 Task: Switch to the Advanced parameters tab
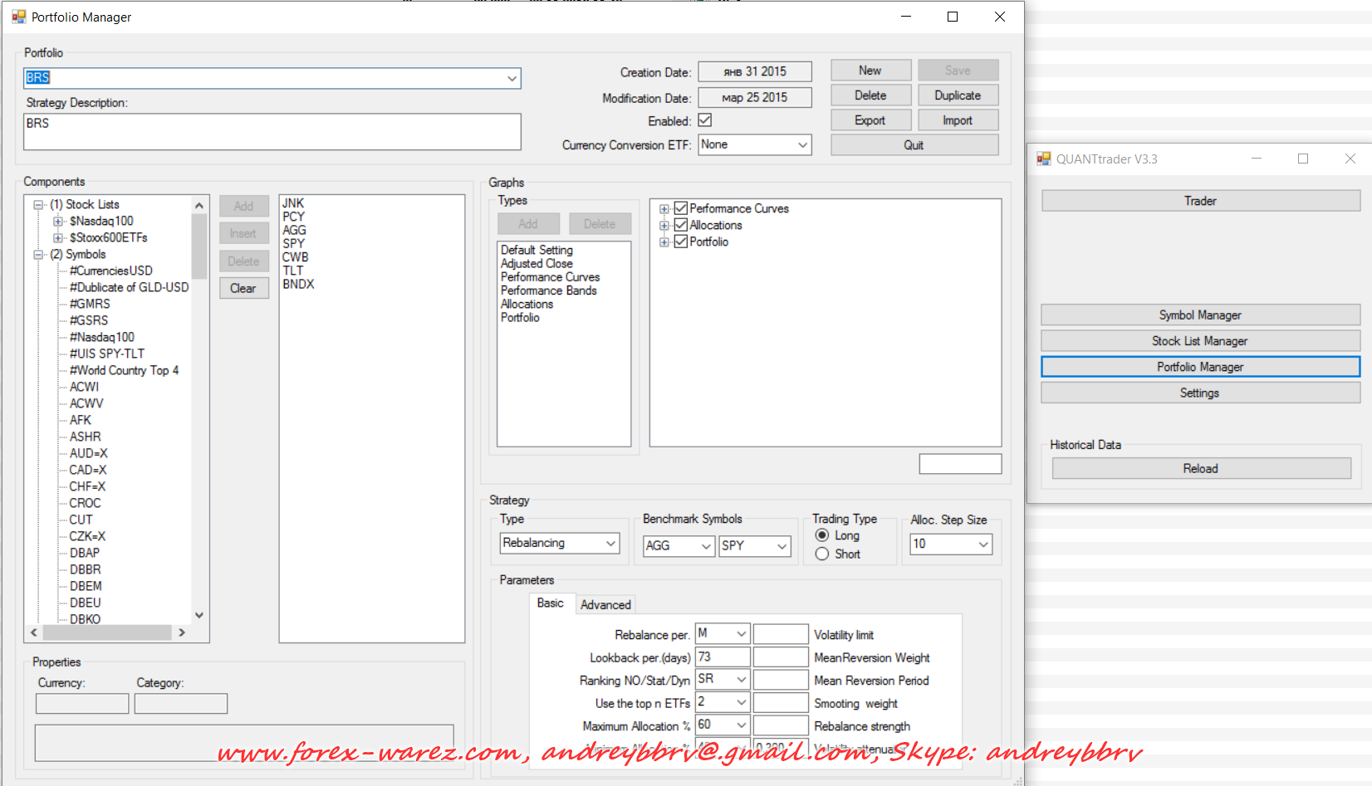point(605,604)
